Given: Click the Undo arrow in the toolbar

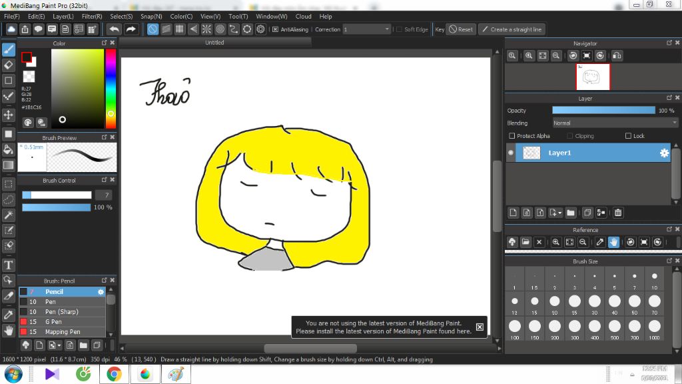Looking at the screenshot, I should coord(114,29).
